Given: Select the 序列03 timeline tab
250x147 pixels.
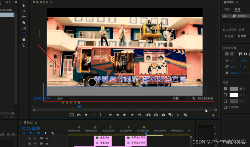Looking at the screenshot, I should (28, 123).
